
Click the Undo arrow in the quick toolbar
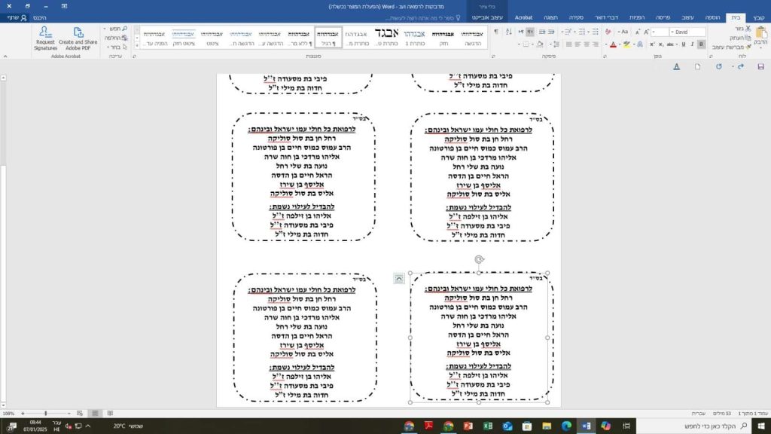(x=741, y=66)
